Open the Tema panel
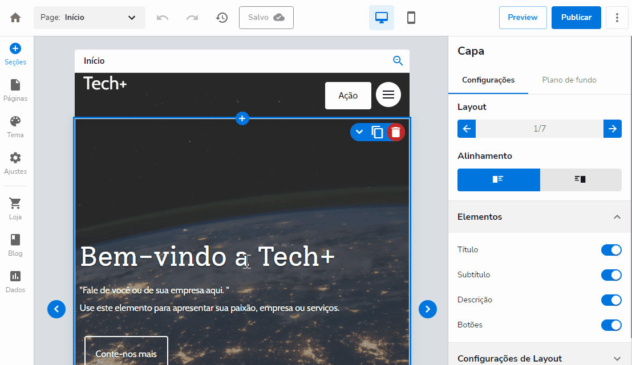This screenshot has height=365, width=632. click(x=15, y=127)
